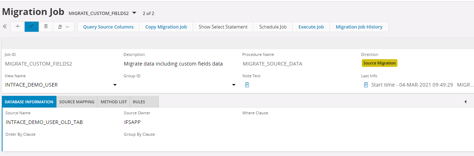Viewport: 474px width, 156px height.
Task: Collapse side panel with left arrow icon
Action: click(465, 102)
